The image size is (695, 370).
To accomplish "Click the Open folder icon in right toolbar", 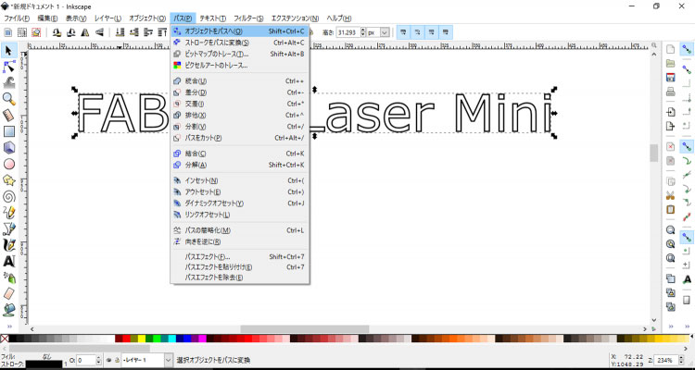I will tap(670, 63).
